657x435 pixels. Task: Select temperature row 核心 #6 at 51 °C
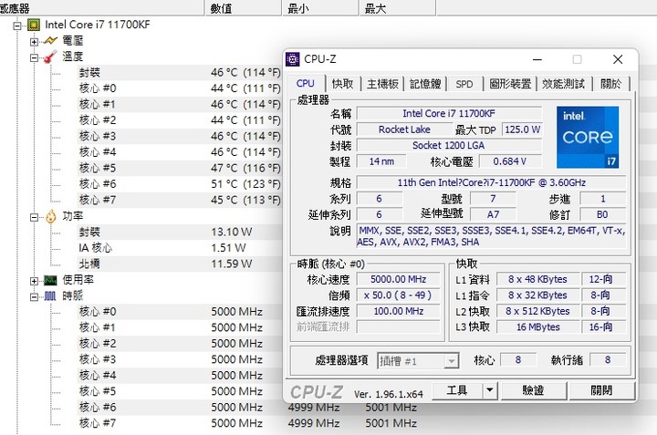point(180,184)
